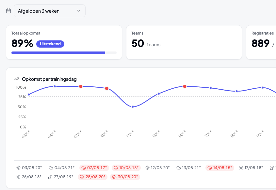
Task: Click the calendar icon beside the period selector
Action: coord(8,11)
